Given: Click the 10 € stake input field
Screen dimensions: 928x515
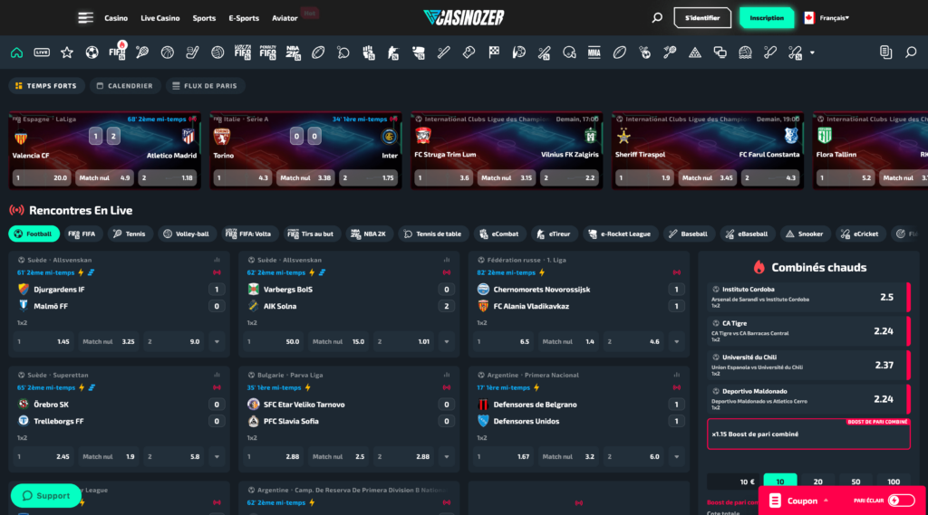Looking at the screenshot, I should point(733,482).
